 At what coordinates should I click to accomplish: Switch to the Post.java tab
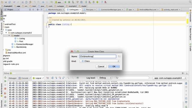90,10
